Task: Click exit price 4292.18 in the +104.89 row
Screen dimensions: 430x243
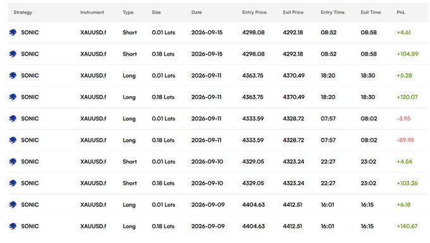Action: coord(293,54)
